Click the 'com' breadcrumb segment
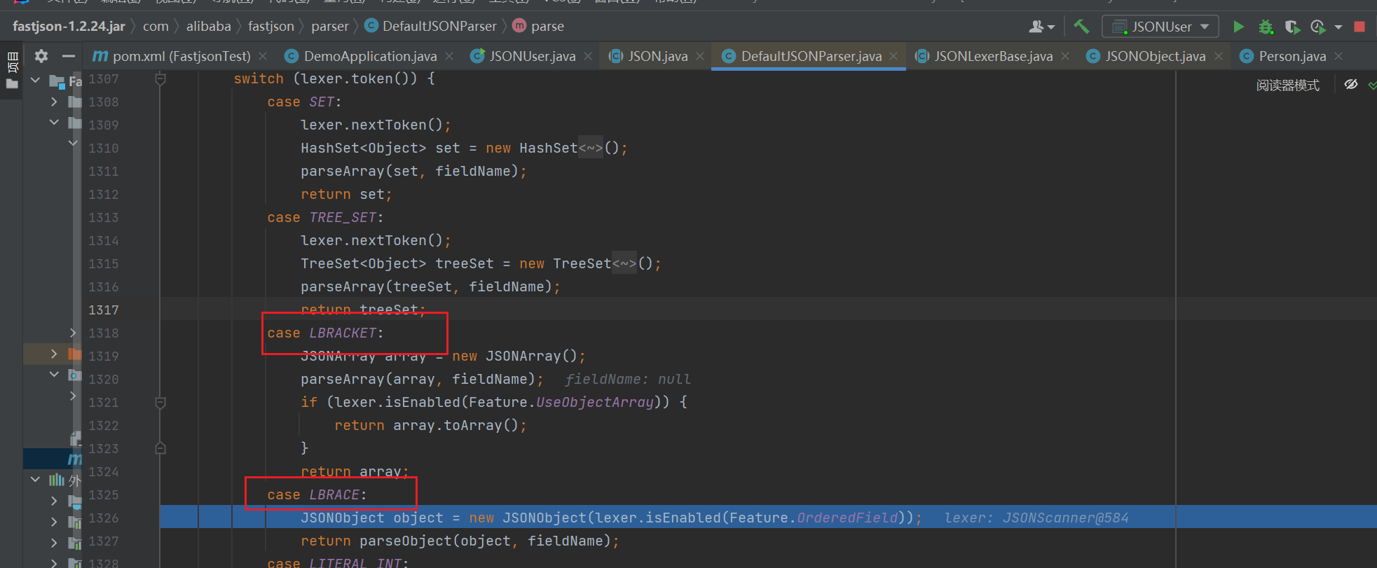1377x568 pixels. pos(156,27)
